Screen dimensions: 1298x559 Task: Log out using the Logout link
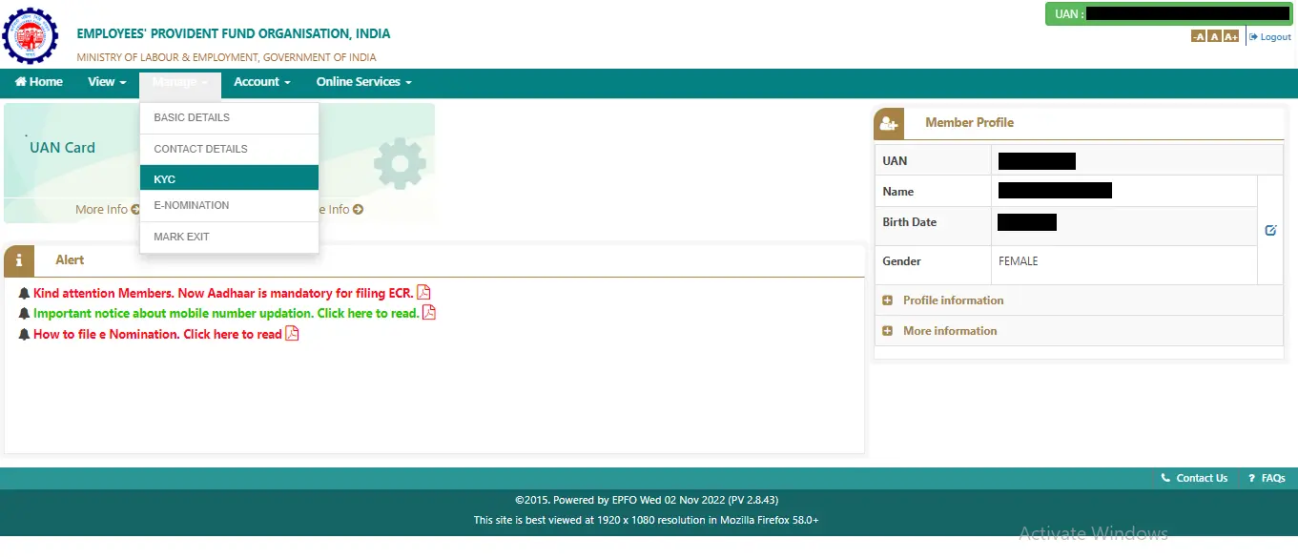[x=1270, y=36]
